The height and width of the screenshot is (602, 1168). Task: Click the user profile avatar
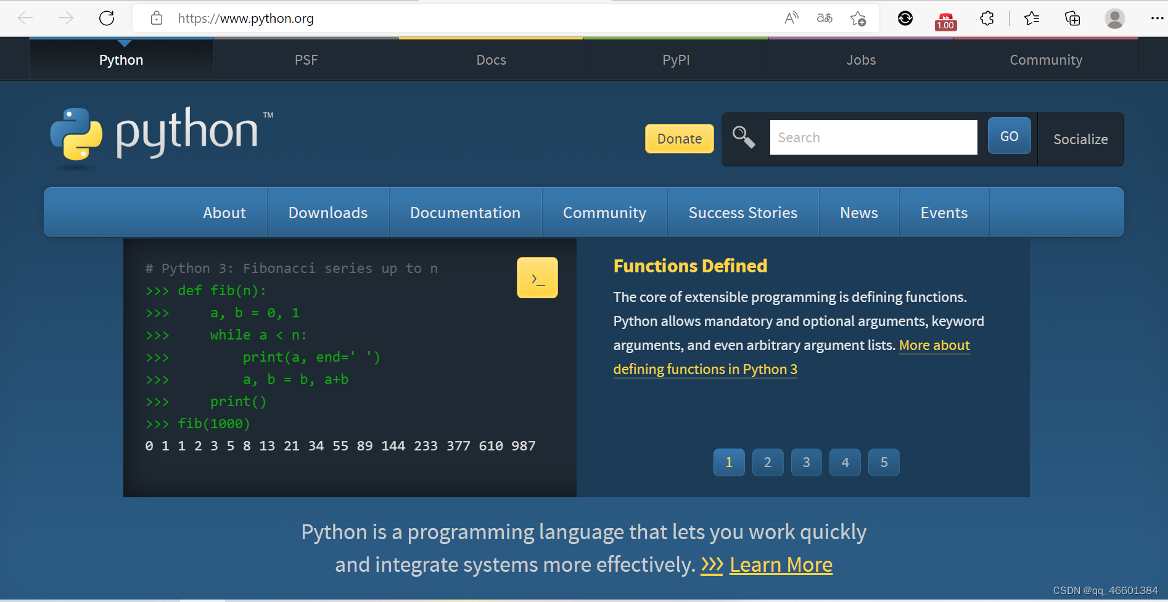[1114, 18]
